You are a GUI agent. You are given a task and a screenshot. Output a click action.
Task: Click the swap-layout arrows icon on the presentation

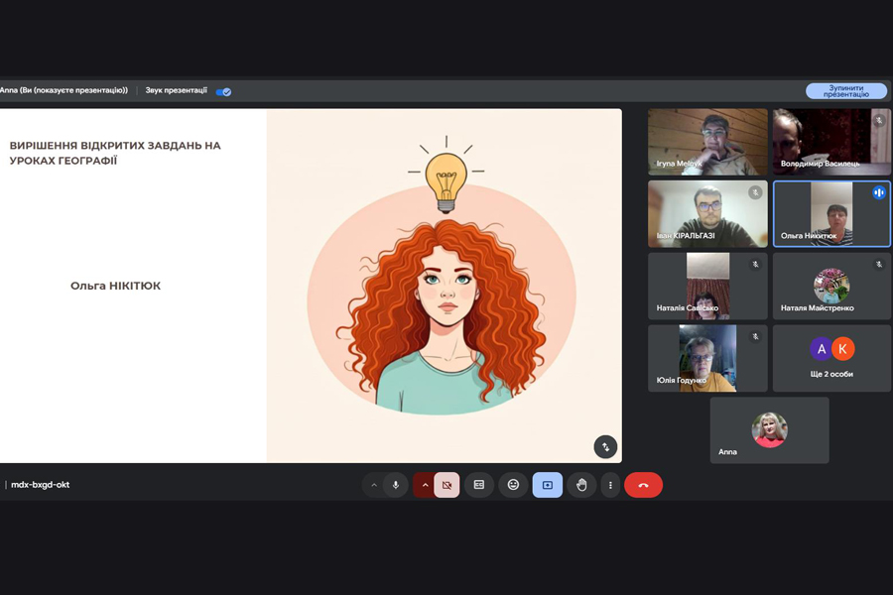(x=605, y=447)
